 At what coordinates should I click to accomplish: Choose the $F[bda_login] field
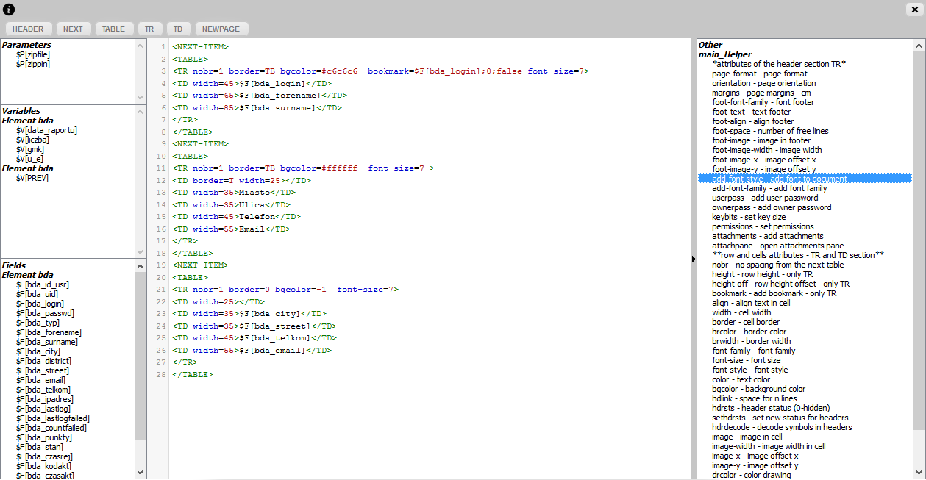point(40,304)
